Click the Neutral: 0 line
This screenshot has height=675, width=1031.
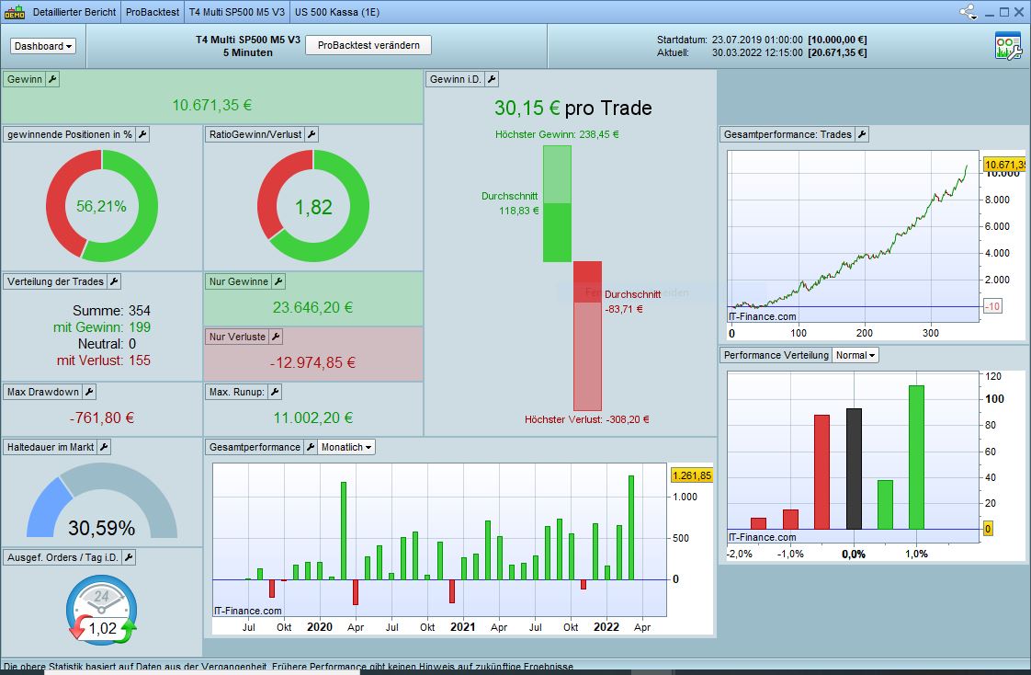pos(108,343)
